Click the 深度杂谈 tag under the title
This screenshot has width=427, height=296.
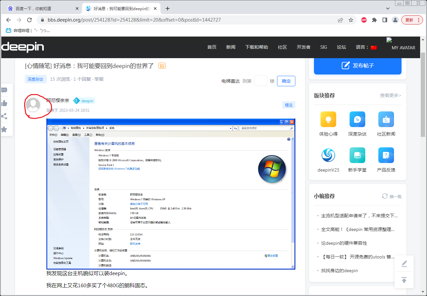coord(35,79)
